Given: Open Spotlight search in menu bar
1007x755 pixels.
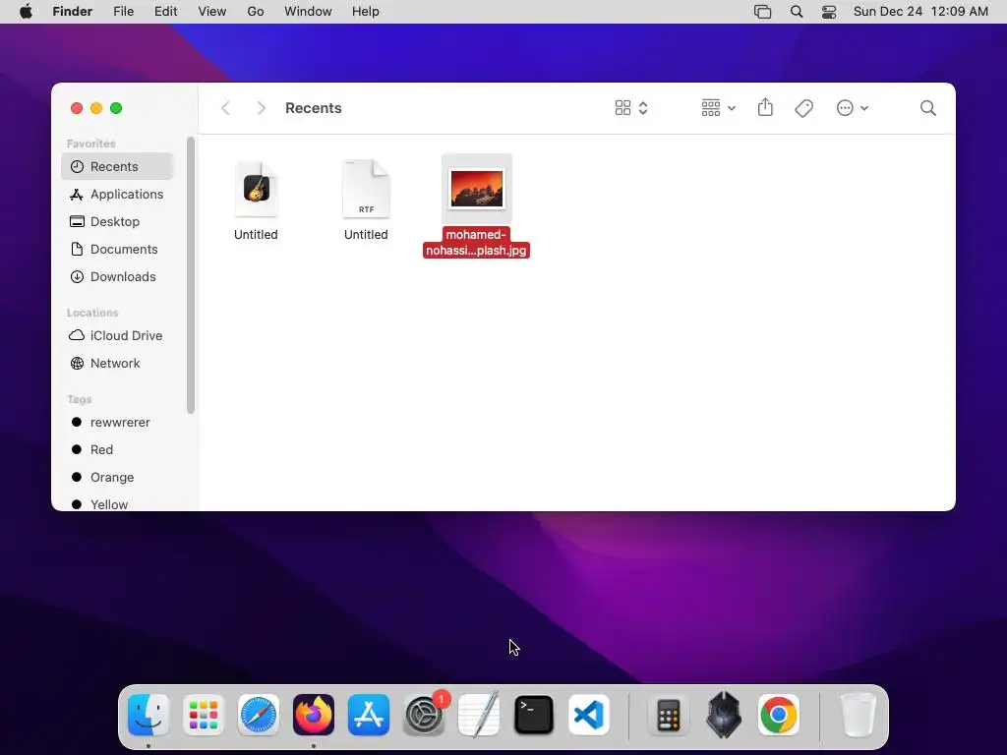Looking at the screenshot, I should (x=797, y=12).
